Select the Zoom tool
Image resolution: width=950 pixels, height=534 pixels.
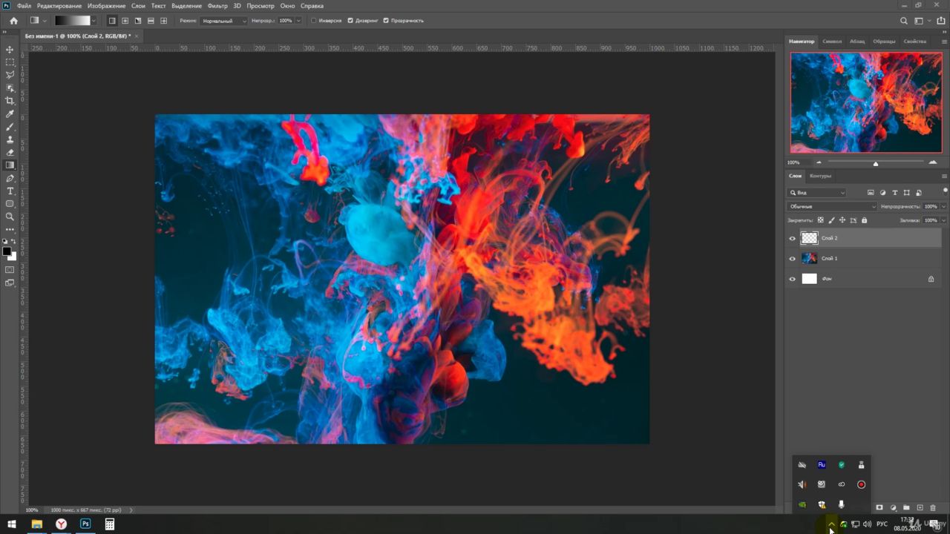[x=10, y=217]
